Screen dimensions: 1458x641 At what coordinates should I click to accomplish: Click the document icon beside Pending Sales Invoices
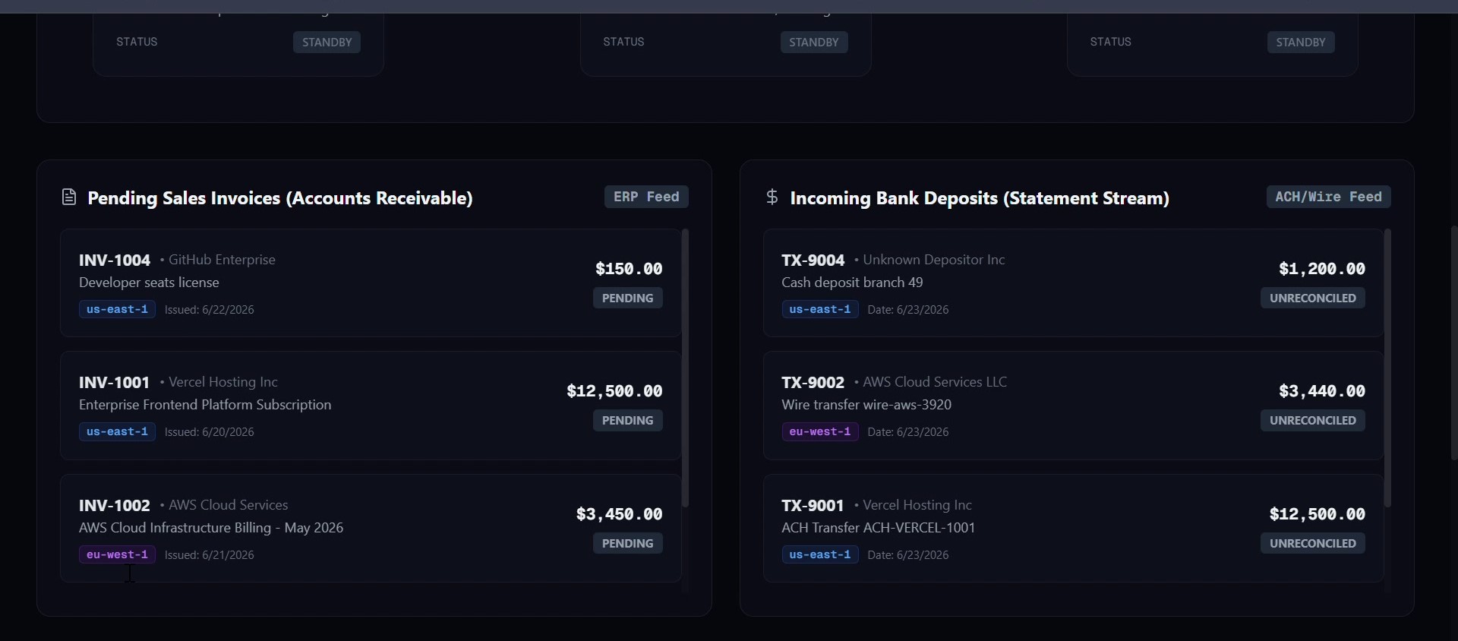tap(69, 197)
